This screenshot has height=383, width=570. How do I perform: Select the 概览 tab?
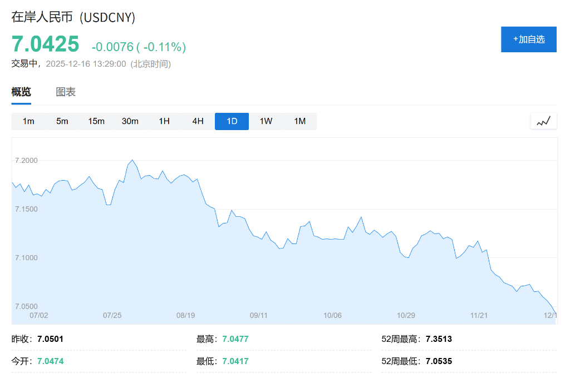21,92
